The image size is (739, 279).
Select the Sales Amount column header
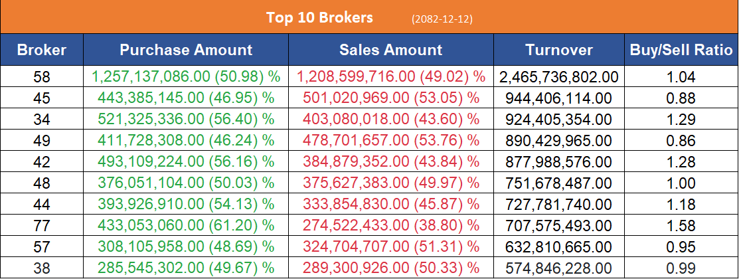tap(390, 50)
